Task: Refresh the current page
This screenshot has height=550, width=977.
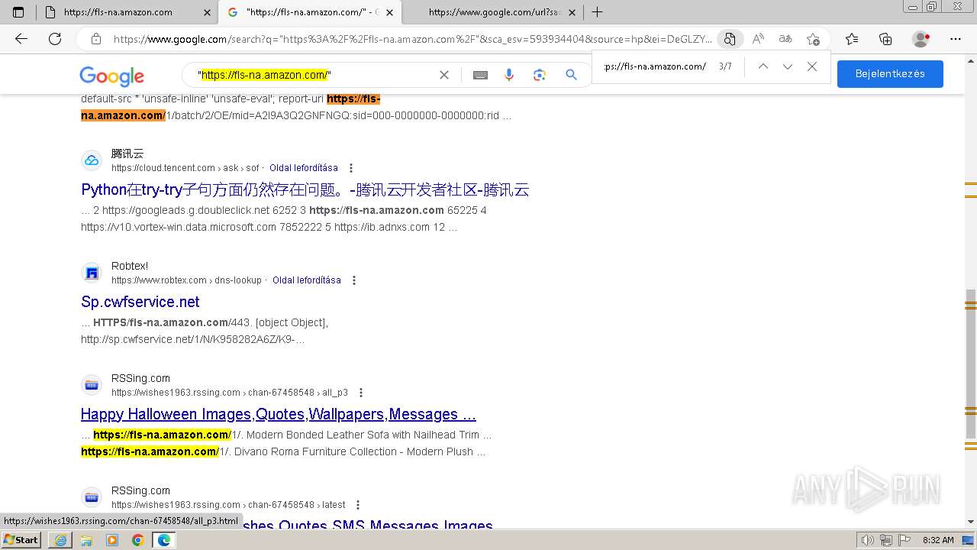Action: (55, 39)
